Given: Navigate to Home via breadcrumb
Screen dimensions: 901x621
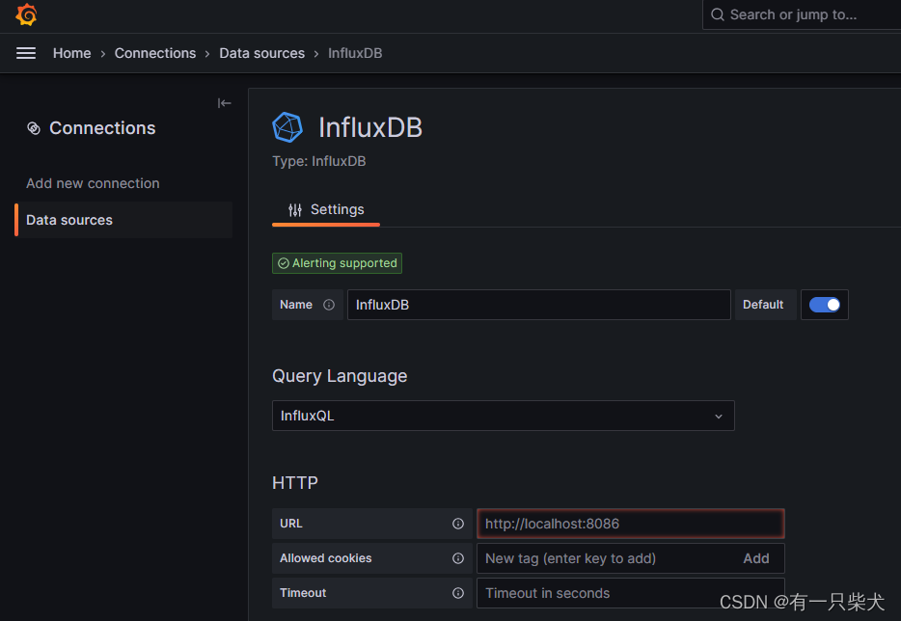Looking at the screenshot, I should click(x=71, y=53).
